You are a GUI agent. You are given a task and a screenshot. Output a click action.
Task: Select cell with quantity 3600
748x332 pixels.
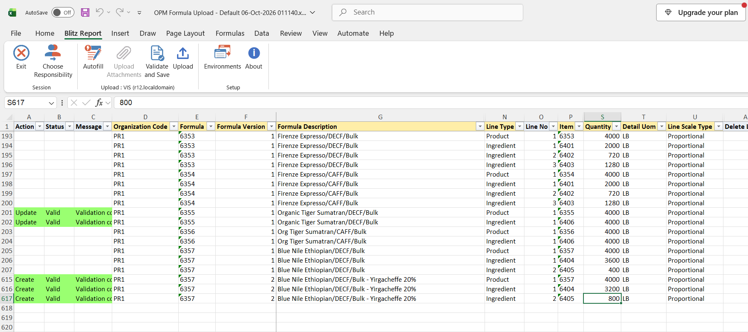(x=602, y=261)
